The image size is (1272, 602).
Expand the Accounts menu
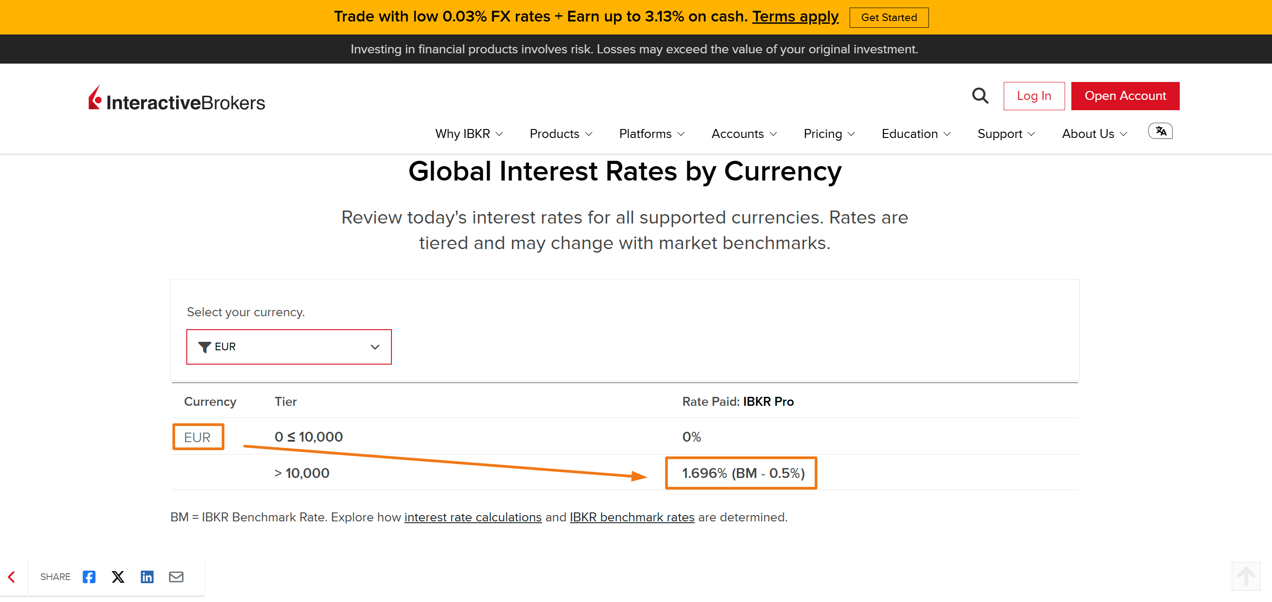(744, 134)
